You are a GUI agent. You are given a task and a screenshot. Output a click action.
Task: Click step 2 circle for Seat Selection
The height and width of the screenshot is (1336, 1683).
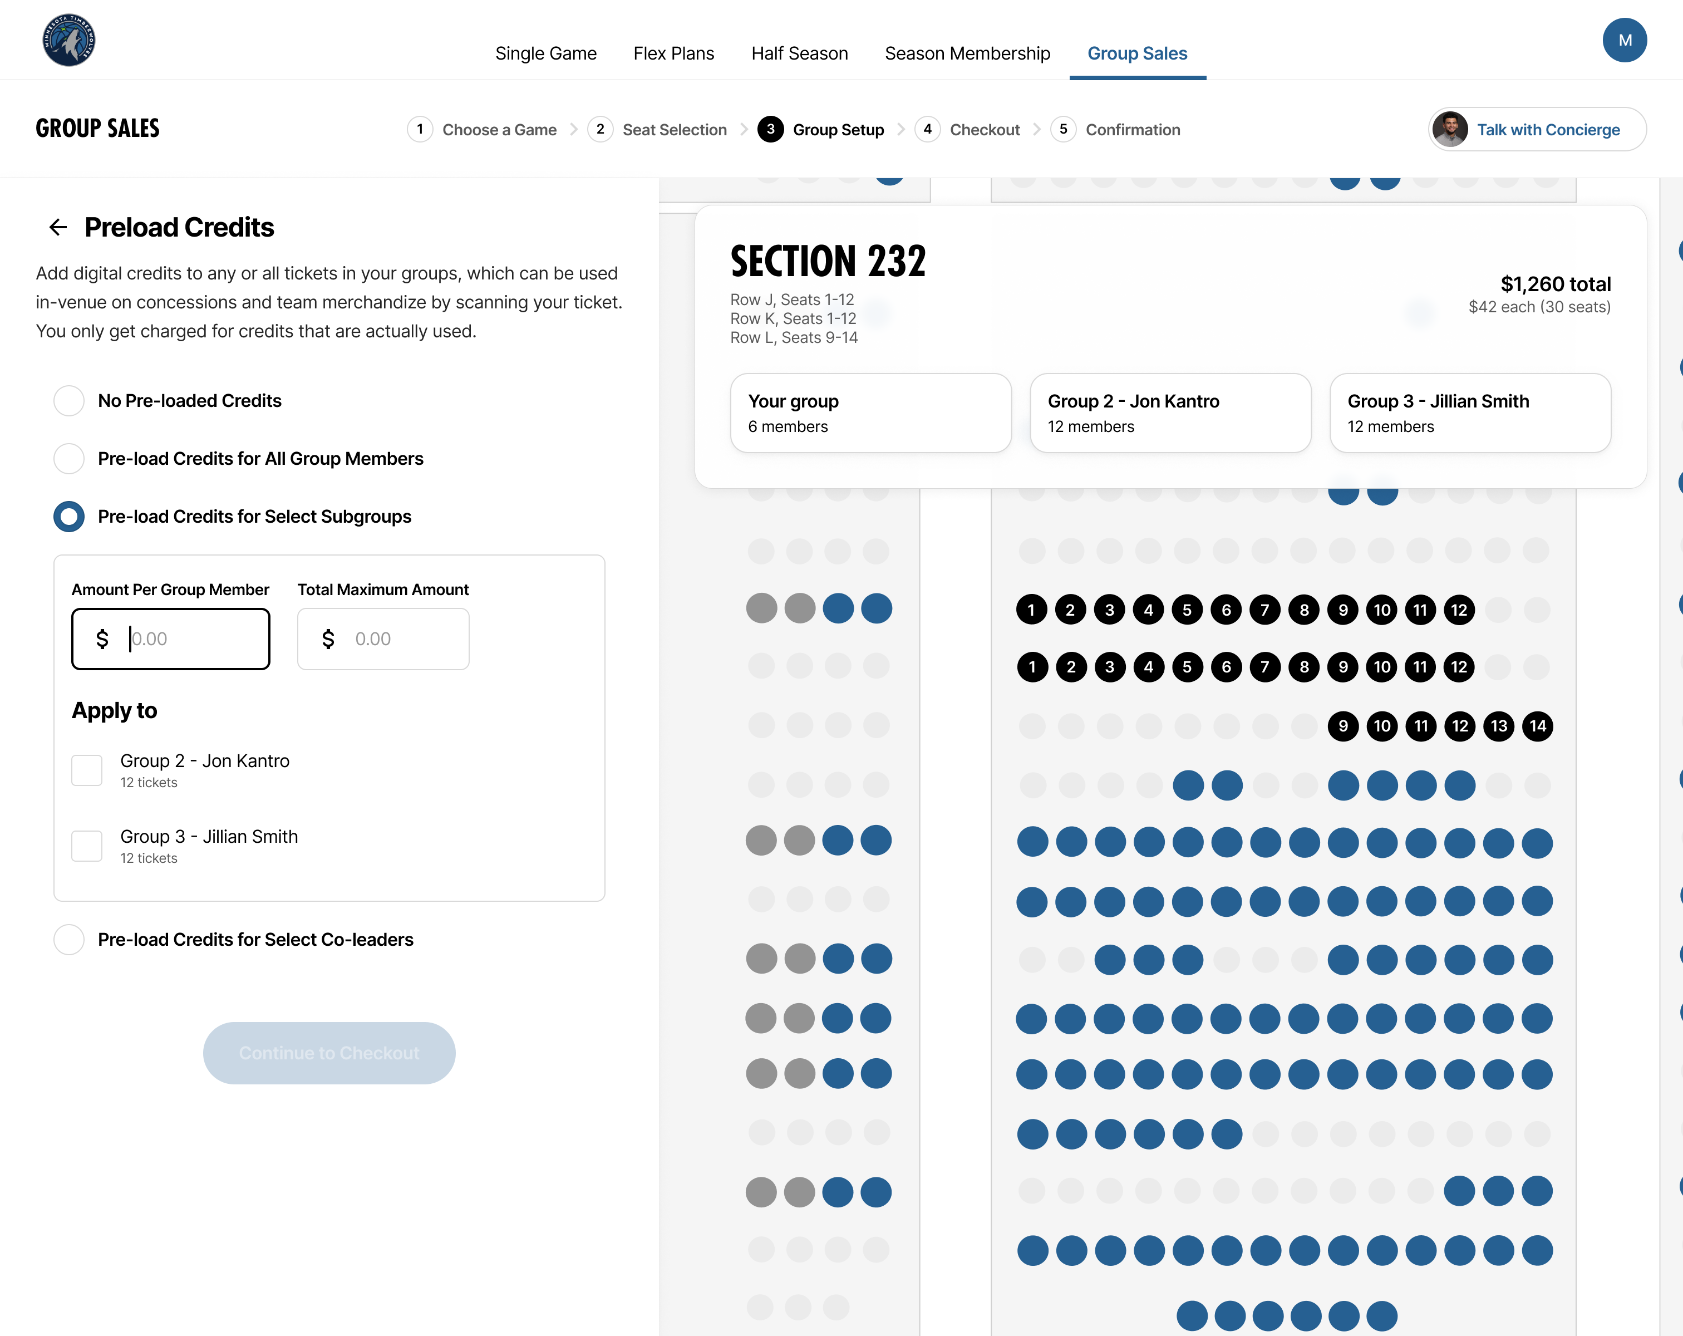click(599, 130)
